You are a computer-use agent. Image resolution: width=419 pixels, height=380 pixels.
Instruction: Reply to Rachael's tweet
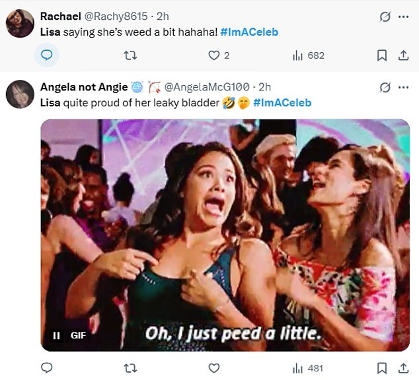click(x=47, y=55)
